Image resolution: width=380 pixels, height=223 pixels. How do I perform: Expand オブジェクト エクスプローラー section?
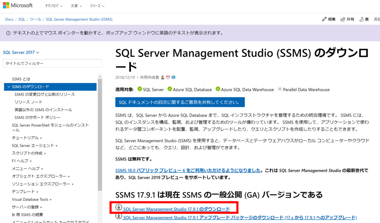tap(41, 176)
